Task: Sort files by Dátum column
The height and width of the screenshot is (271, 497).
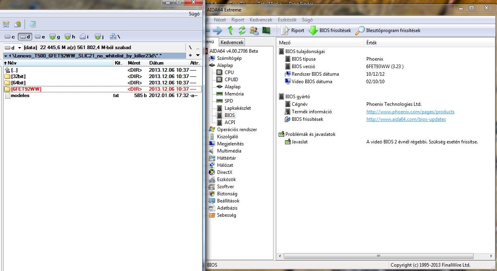Action: [x=168, y=63]
